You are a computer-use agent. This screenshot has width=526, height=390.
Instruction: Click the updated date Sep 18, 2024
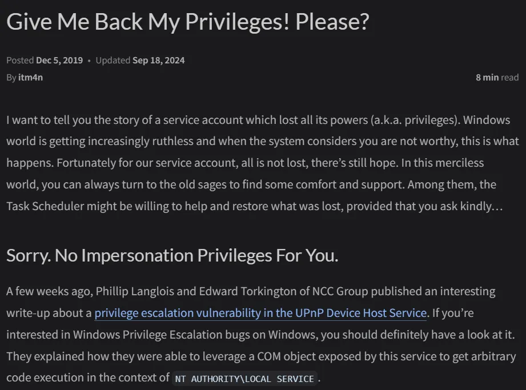click(x=159, y=61)
